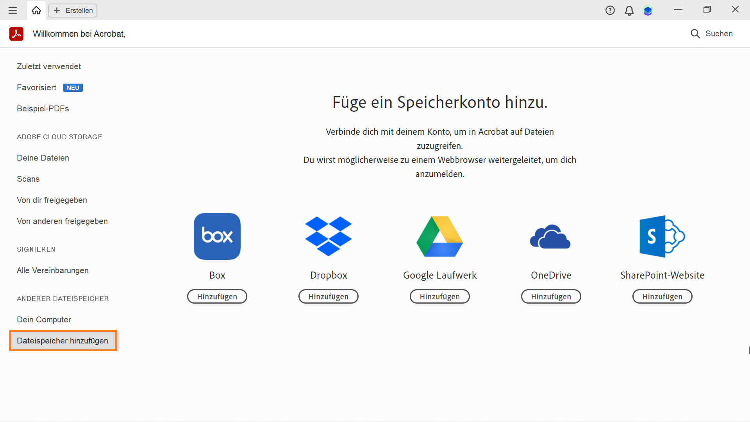Click the Google Laufwerk logo icon

coord(440,236)
